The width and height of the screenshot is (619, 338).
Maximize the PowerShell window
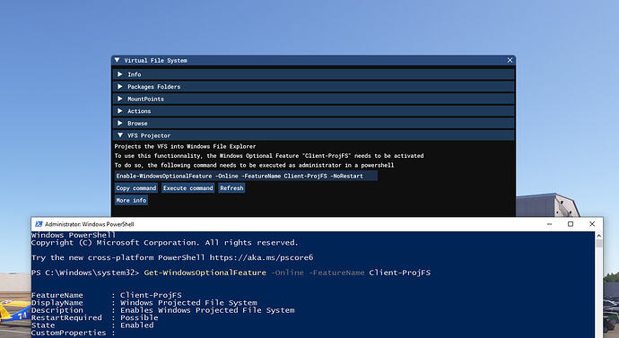point(571,224)
